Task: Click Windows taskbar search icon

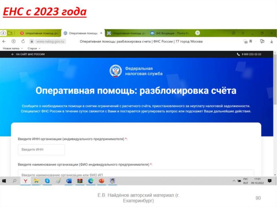Action: pyautogui.click(x=15, y=181)
